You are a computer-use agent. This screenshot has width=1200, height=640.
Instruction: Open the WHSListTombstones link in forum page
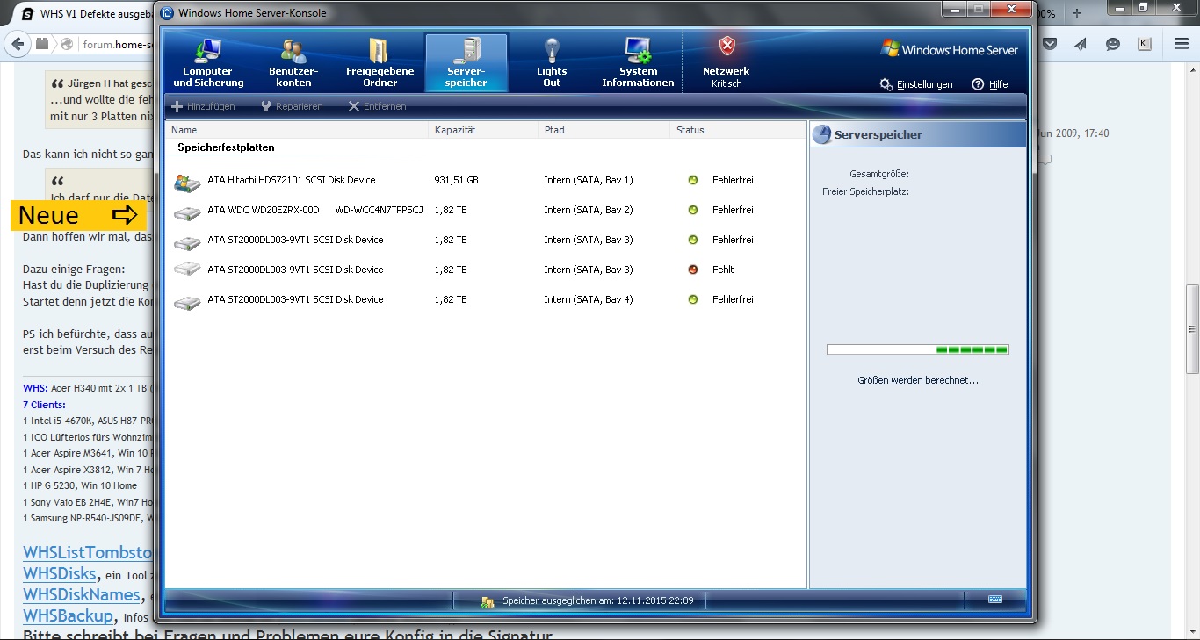[x=88, y=553]
